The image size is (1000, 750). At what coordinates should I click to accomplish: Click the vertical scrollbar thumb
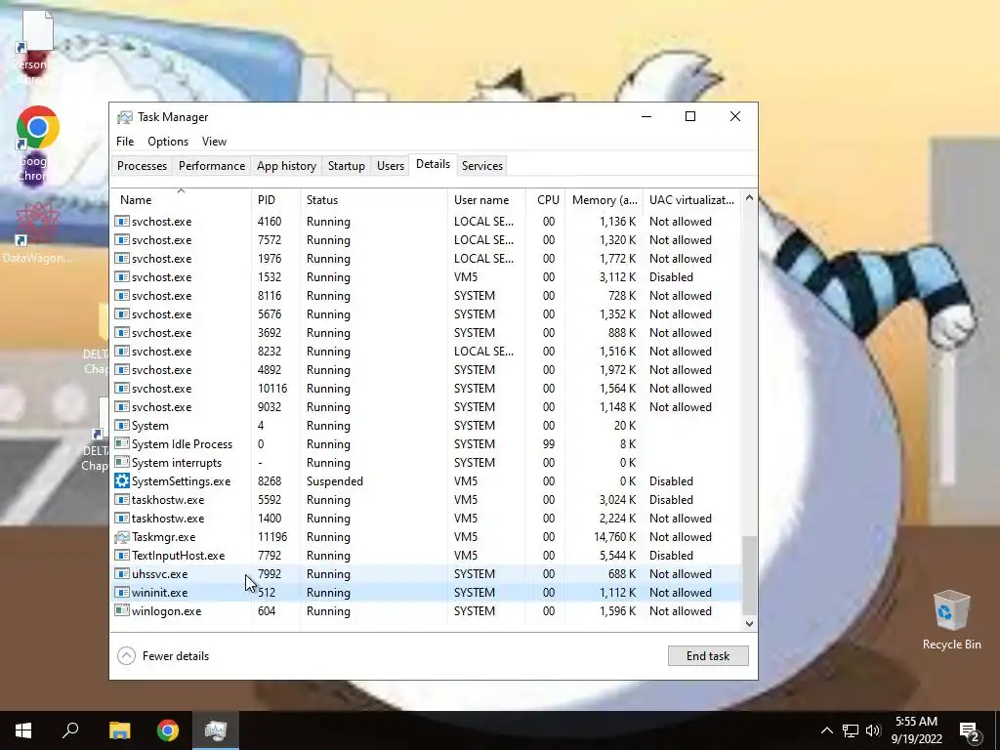tap(749, 575)
